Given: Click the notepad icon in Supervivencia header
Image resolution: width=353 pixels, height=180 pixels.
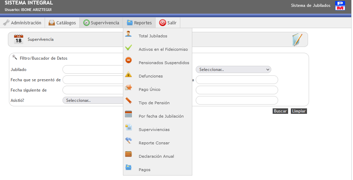Looking at the screenshot, I should [x=297, y=40].
